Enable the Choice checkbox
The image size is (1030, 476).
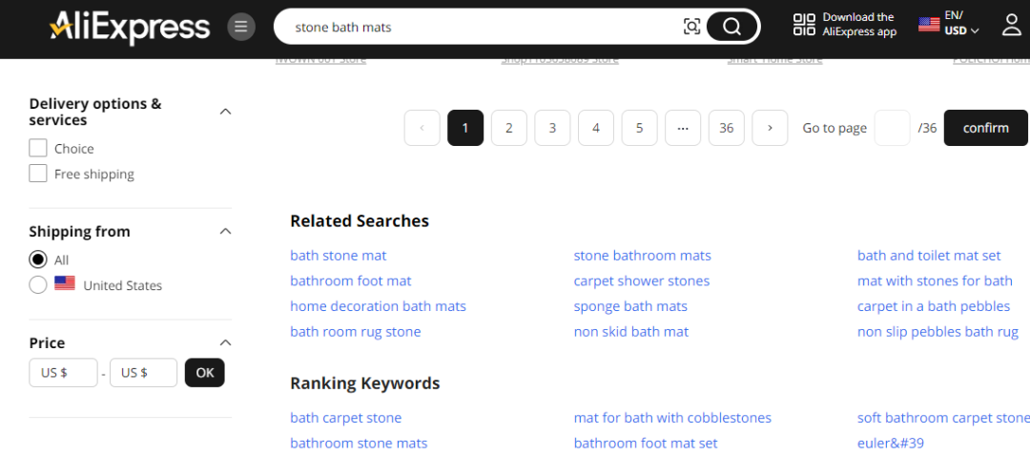38,148
